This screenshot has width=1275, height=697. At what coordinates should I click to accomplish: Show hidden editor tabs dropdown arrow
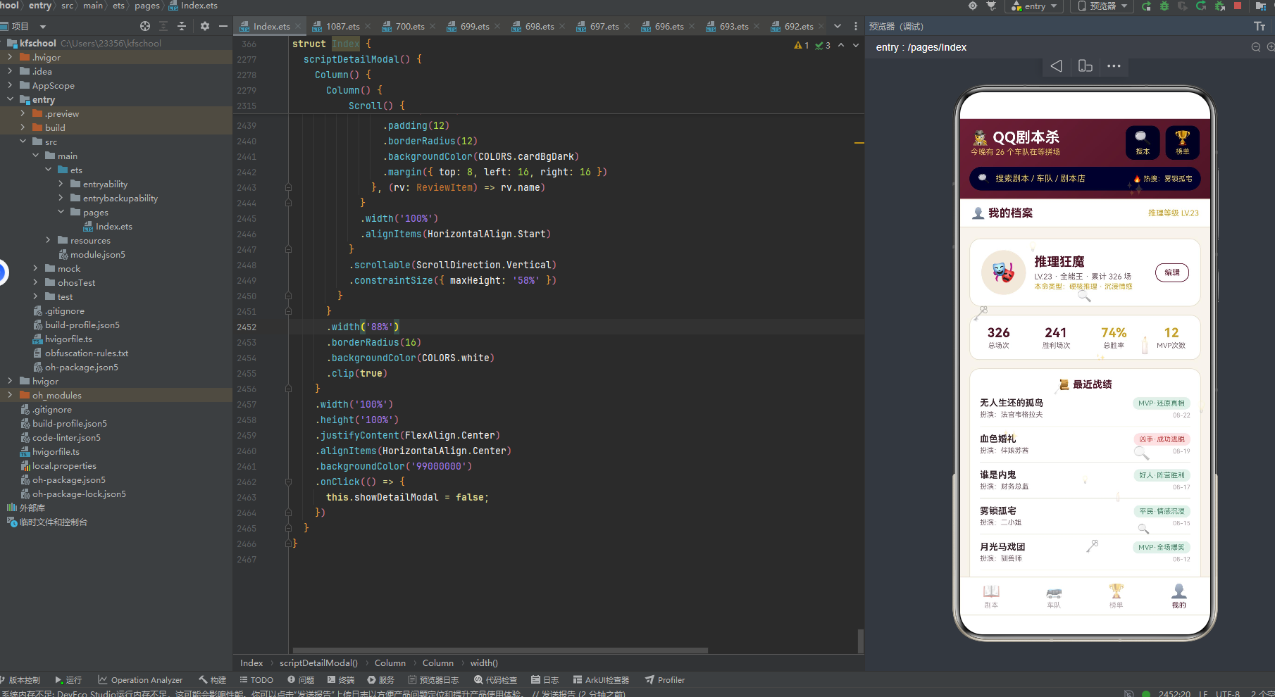(838, 26)
